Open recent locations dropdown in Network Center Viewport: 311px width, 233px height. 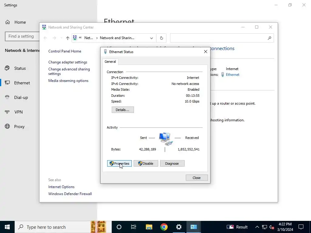coord(61,38)
